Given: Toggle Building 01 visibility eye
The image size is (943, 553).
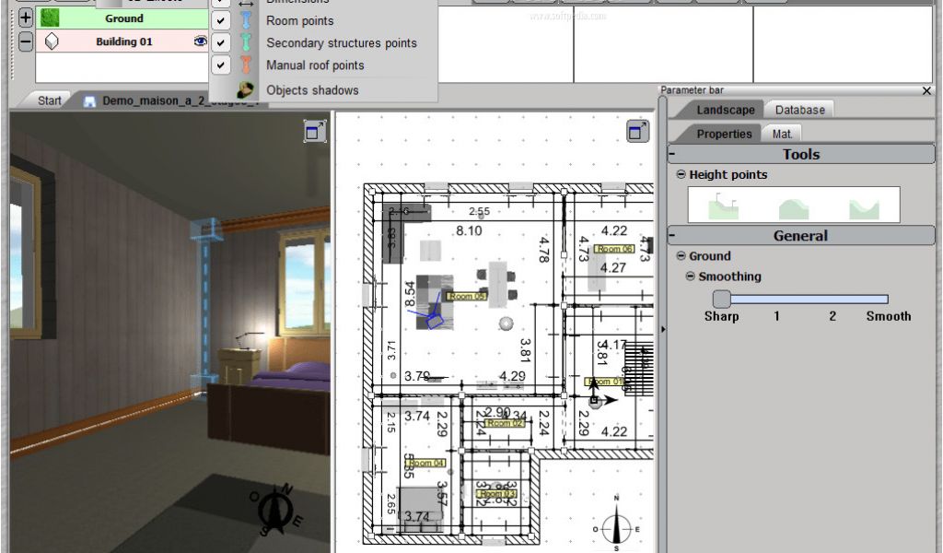Looking at the screenshot, I should [200, 41].
